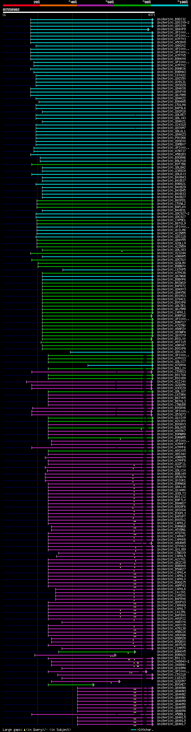
Task: Open the UniRef100_A2XT61 link
Action: click(171, 560)
